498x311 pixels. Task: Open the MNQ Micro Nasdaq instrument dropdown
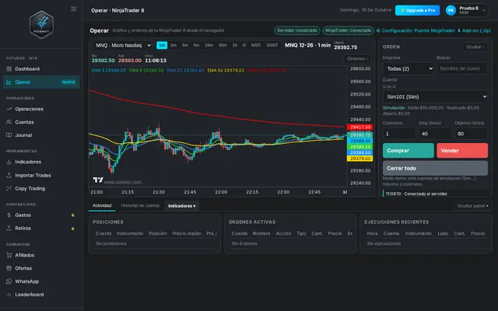(x=123, y=45)
